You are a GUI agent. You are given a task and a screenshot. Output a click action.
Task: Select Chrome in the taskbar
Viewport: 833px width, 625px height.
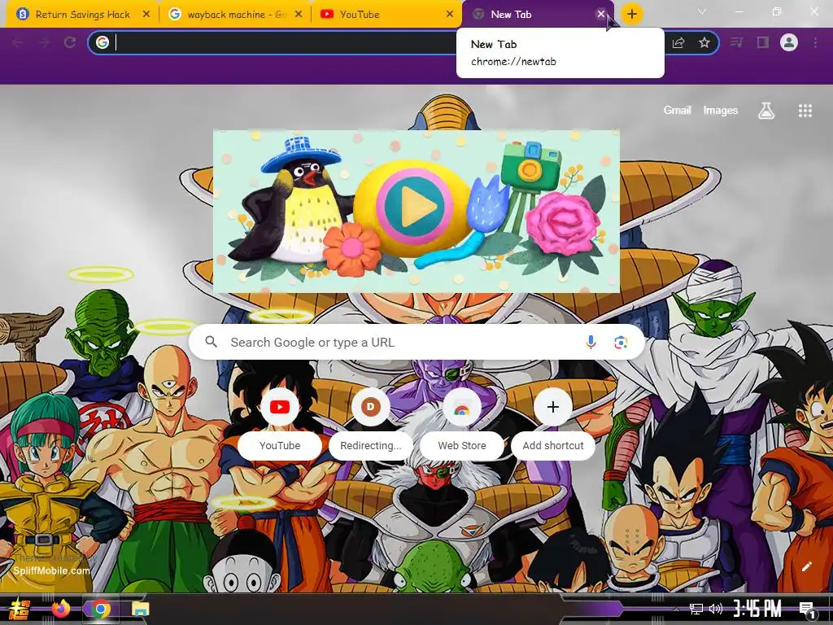pyautogui.click(x=100, y=609)
